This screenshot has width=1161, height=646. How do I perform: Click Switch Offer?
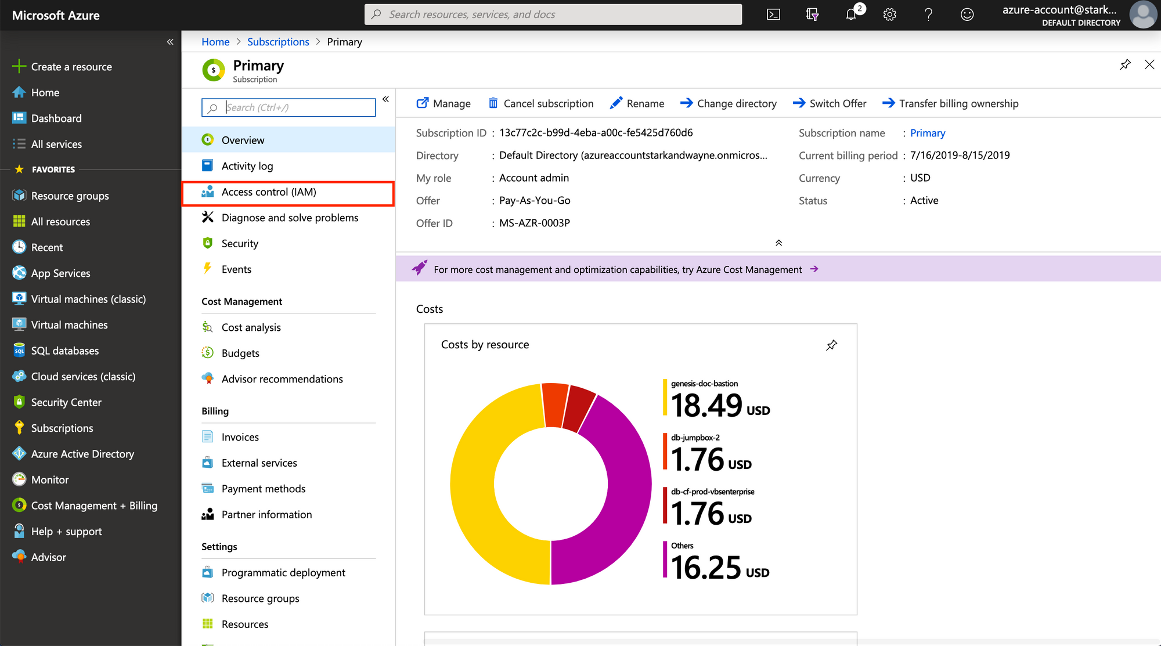click(x=830, y=103)
